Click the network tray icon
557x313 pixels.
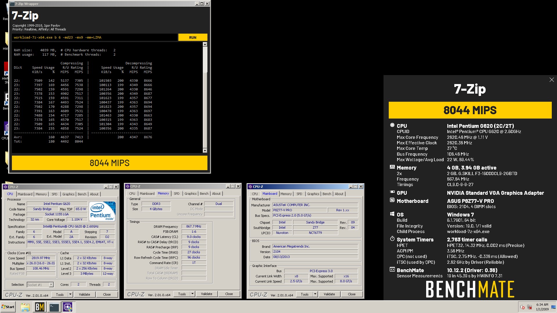pyautogui.click(x=529, y=307)
